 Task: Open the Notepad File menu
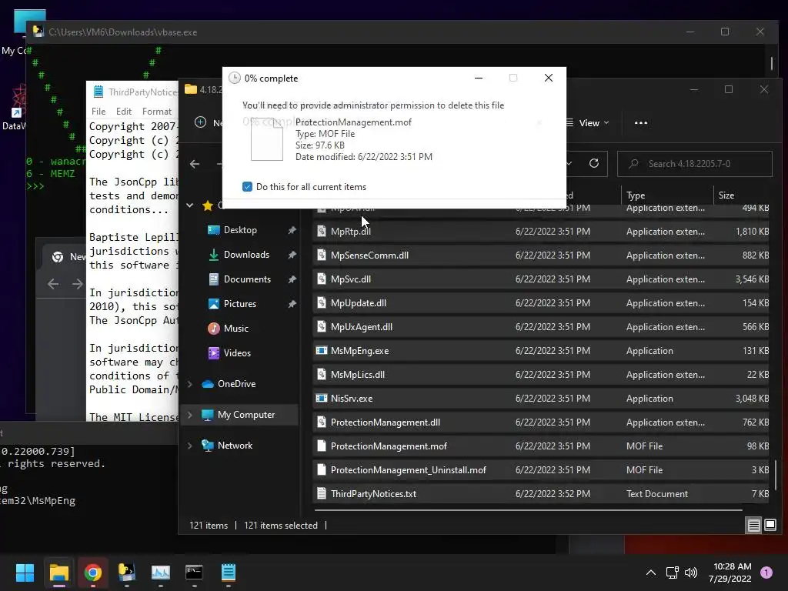pos(98,112)
